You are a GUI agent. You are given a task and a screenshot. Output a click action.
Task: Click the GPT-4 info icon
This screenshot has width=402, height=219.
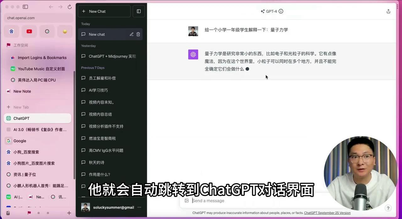[x=280, y=11]
